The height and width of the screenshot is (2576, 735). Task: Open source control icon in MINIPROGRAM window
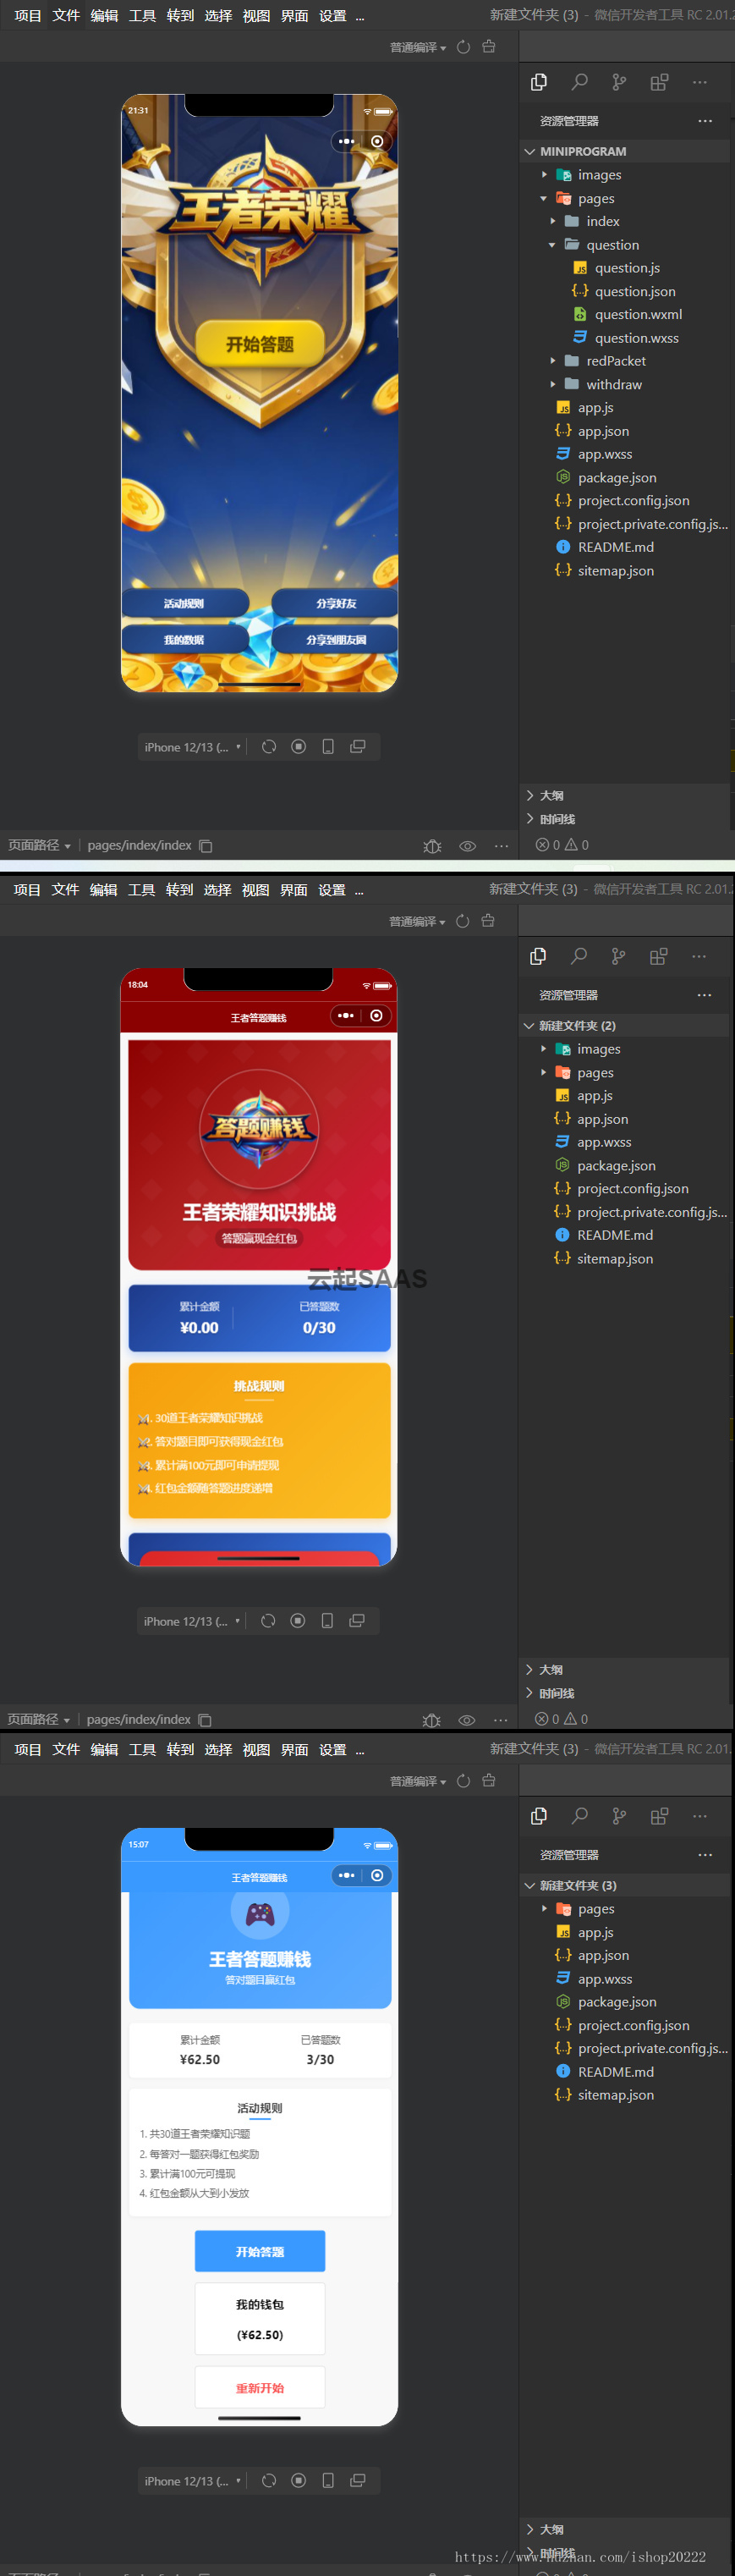click(x=619, y=82)
